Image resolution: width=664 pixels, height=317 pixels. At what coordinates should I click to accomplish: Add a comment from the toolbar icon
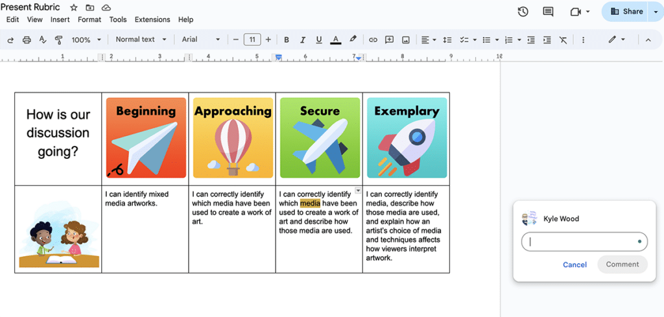click(389, 40)
